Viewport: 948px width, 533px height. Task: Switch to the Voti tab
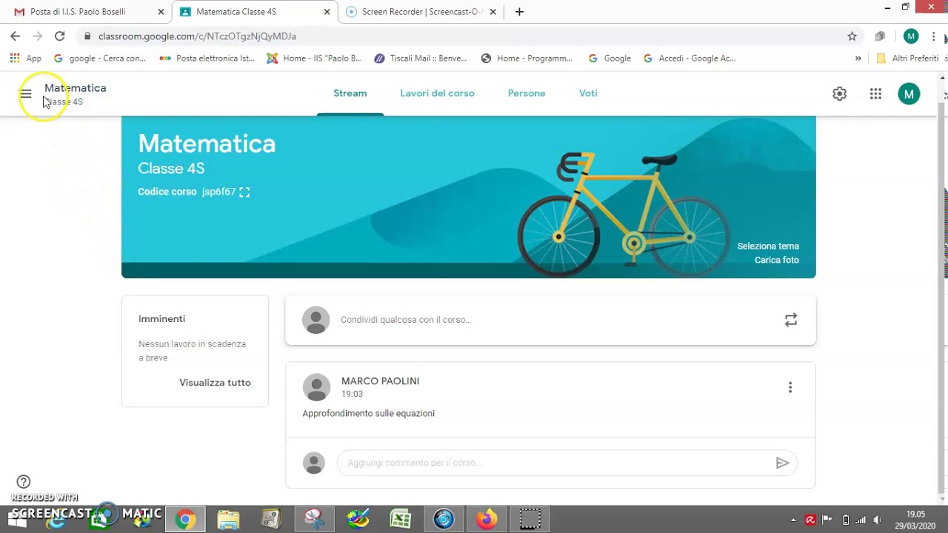click(x=588, y=93)
